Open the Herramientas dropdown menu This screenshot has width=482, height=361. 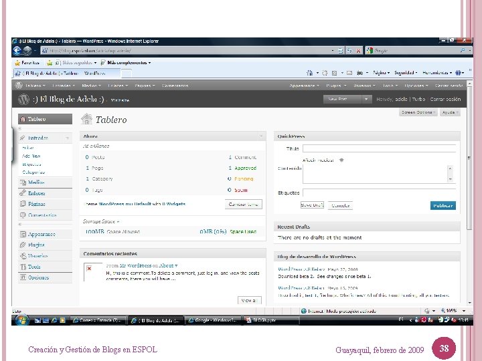[437, 73]
